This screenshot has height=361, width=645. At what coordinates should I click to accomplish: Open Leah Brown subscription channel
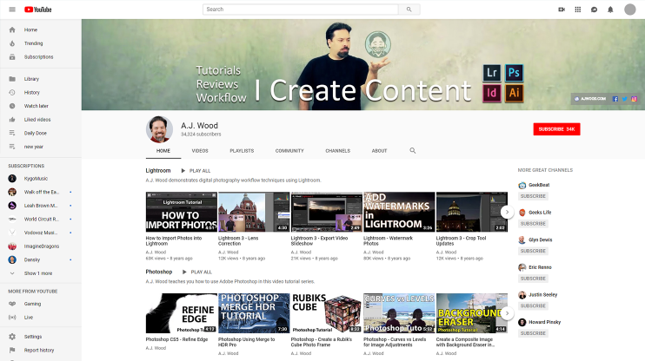click(x=41, y=206)
